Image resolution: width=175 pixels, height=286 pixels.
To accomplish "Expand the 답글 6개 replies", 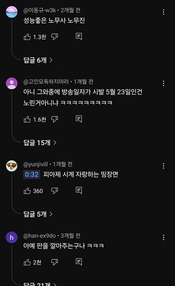I will tap(38, 60).
